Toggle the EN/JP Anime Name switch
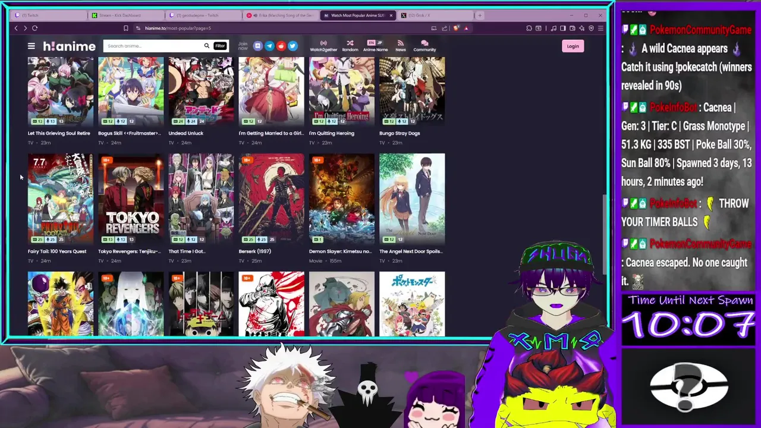The width and height of the screenshot is (761, 428). tap(375, 43)
